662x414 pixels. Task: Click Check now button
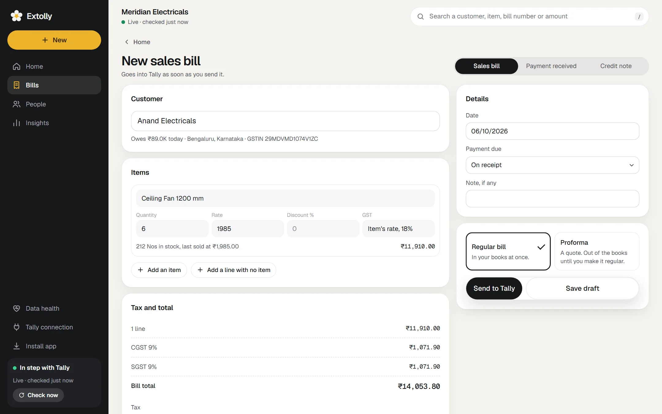38,395
